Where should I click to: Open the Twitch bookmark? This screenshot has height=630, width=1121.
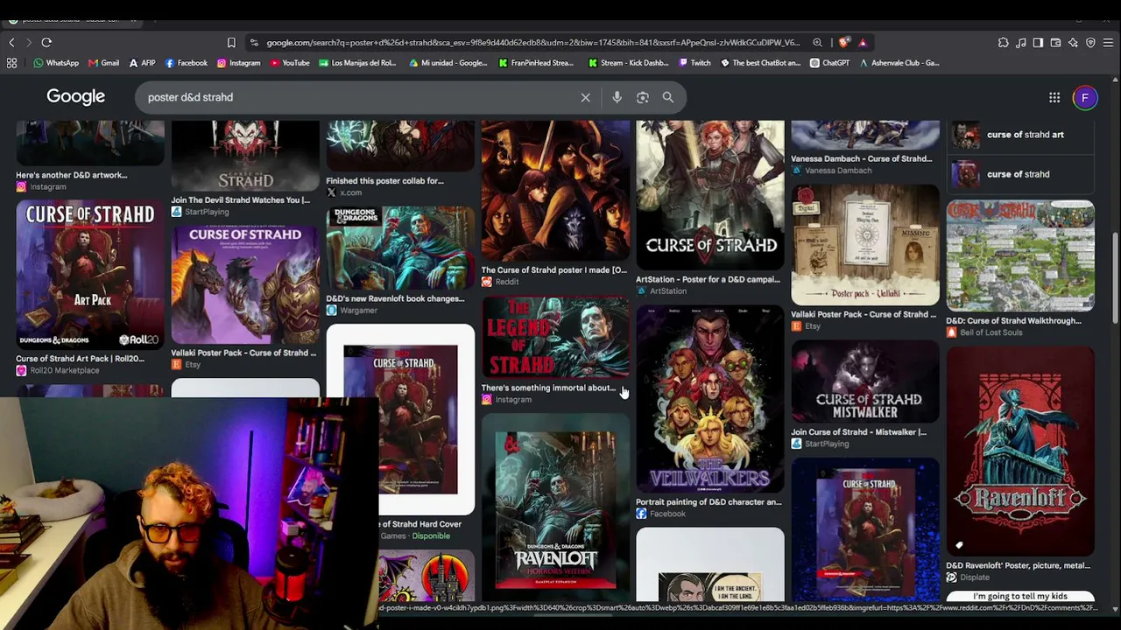(x=694, y=63)
